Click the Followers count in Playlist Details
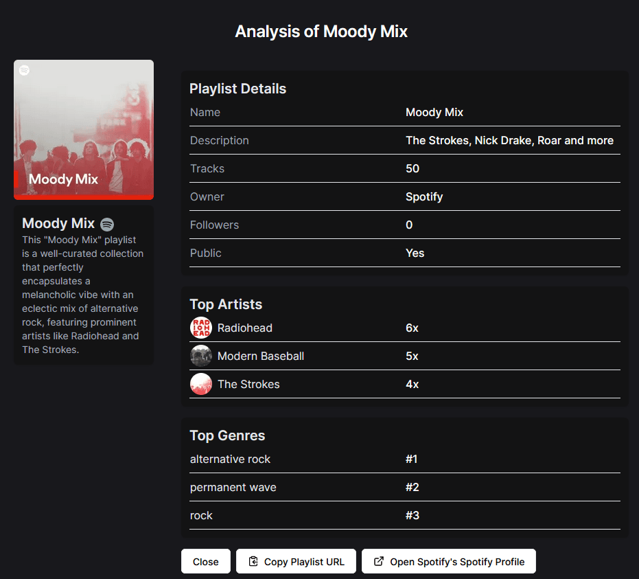The image size is (639, 579). (x=409, y=225)
